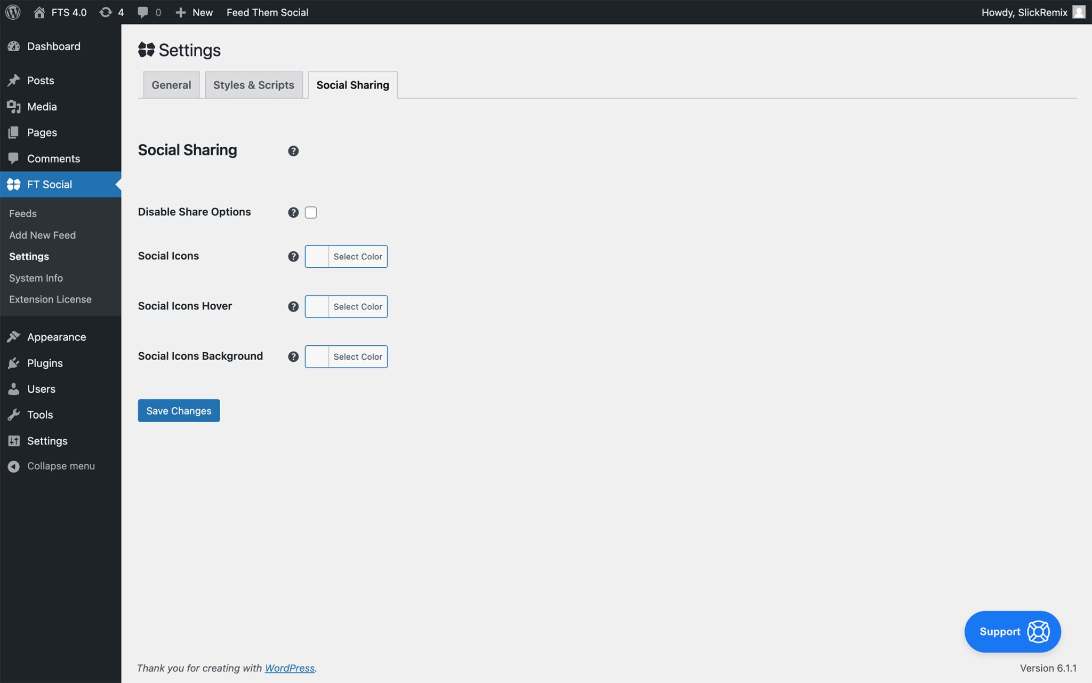Toggle the Disable Share Options checkbox
The height and width of the screenshot is (683, 1092).
click(x=311, y=212)
